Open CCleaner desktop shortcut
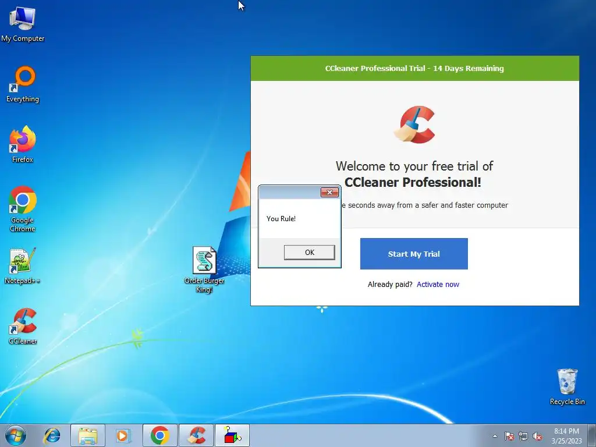The height and width of the screenshot is (447, 596). coord(23,326)
